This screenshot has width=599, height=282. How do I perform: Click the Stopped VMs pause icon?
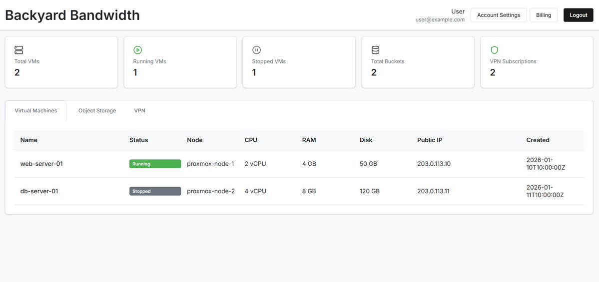coord(256,50)
